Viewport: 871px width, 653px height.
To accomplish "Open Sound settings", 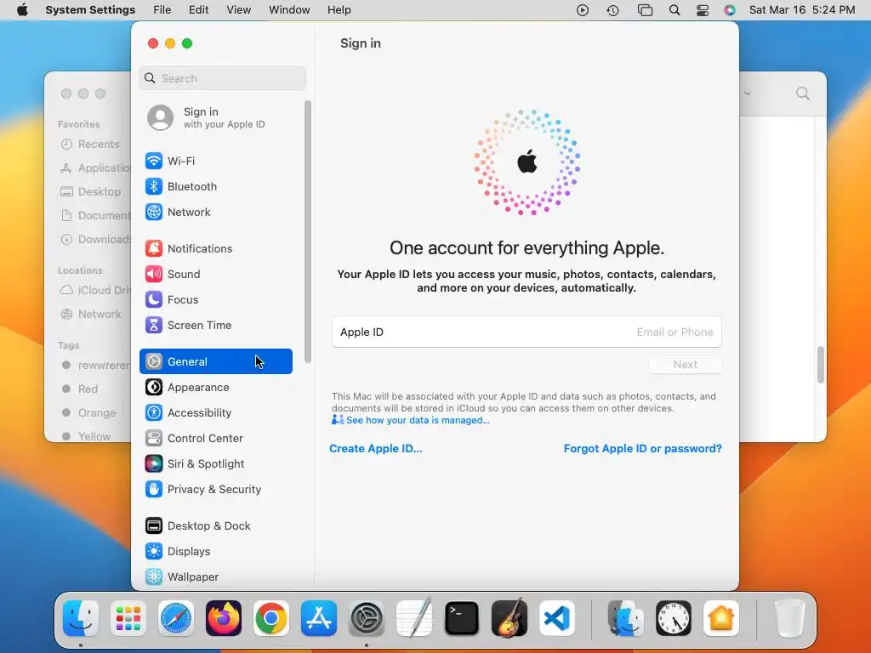I will pos(215,275).
